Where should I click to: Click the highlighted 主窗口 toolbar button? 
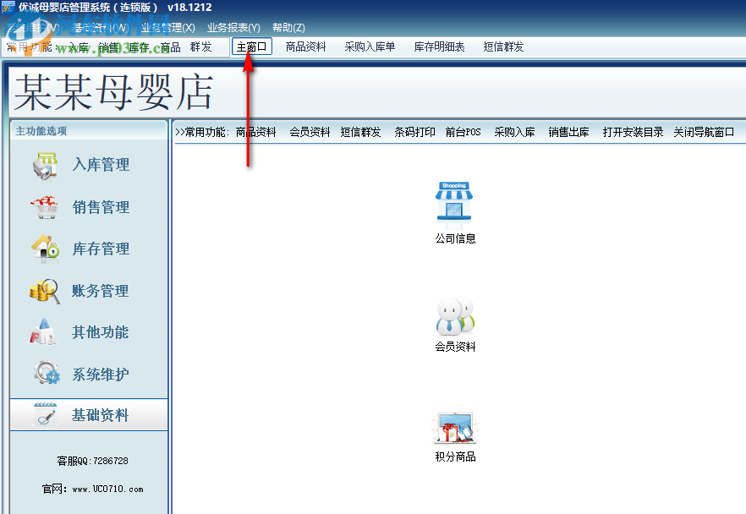[251, 46]
